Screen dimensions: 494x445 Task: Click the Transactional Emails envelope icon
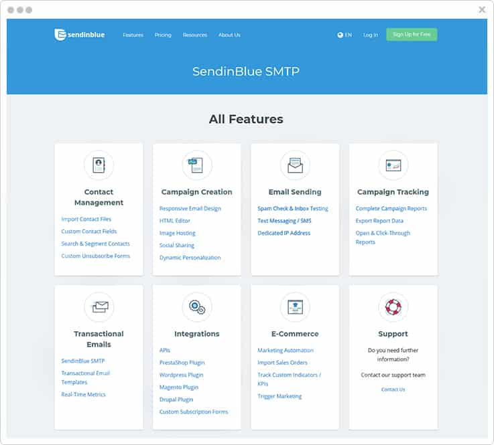99,307
